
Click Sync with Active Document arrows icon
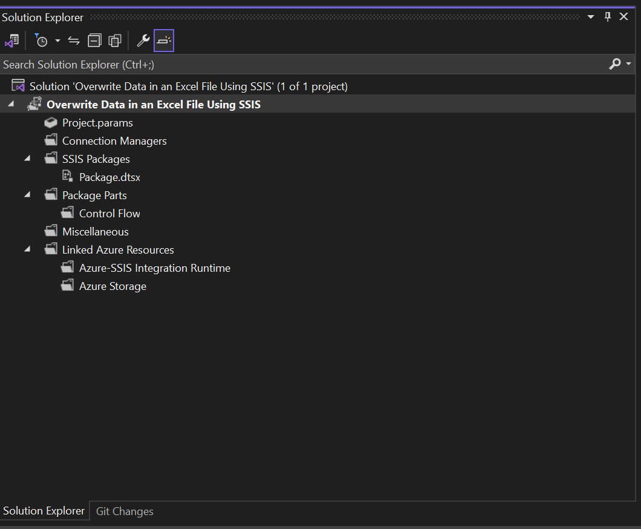point(74,41)
